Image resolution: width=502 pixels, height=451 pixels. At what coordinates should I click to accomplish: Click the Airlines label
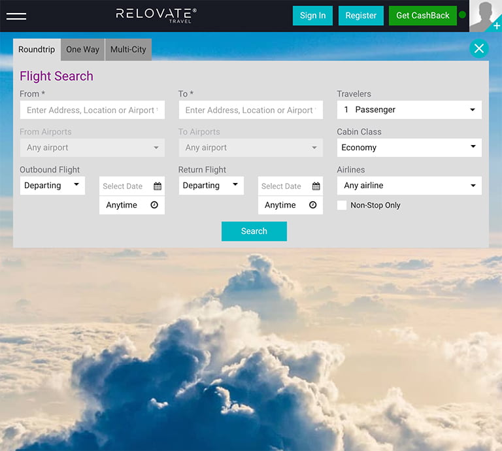[351, 170]
